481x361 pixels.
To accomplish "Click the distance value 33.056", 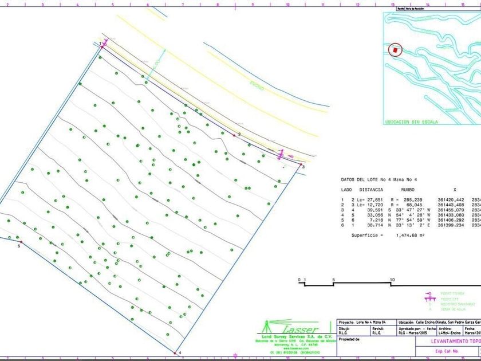I will 375,215.
